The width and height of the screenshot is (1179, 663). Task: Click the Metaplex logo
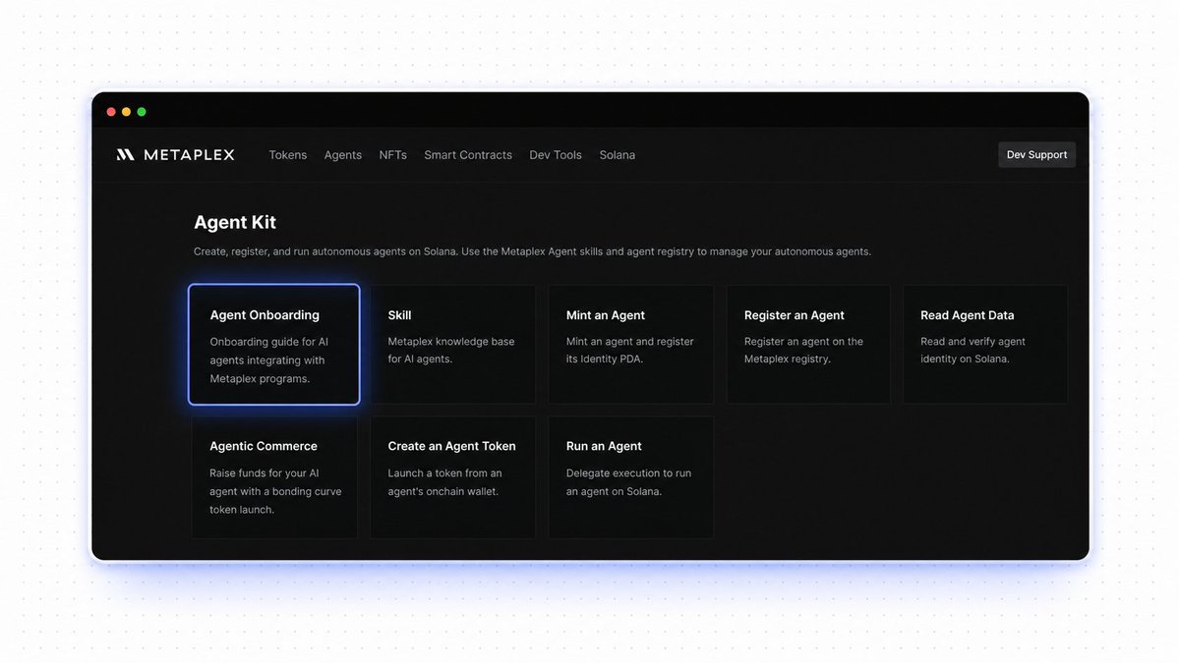click(175, 154)
